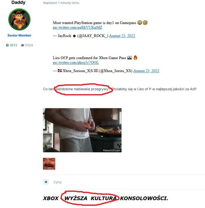The image size is (205, 208).
Task: Click the Daddy username
Action: click(x=18, y=2)
